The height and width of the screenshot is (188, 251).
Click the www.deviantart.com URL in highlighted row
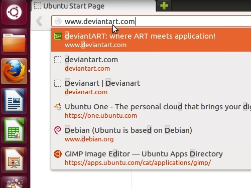(95, 45)
